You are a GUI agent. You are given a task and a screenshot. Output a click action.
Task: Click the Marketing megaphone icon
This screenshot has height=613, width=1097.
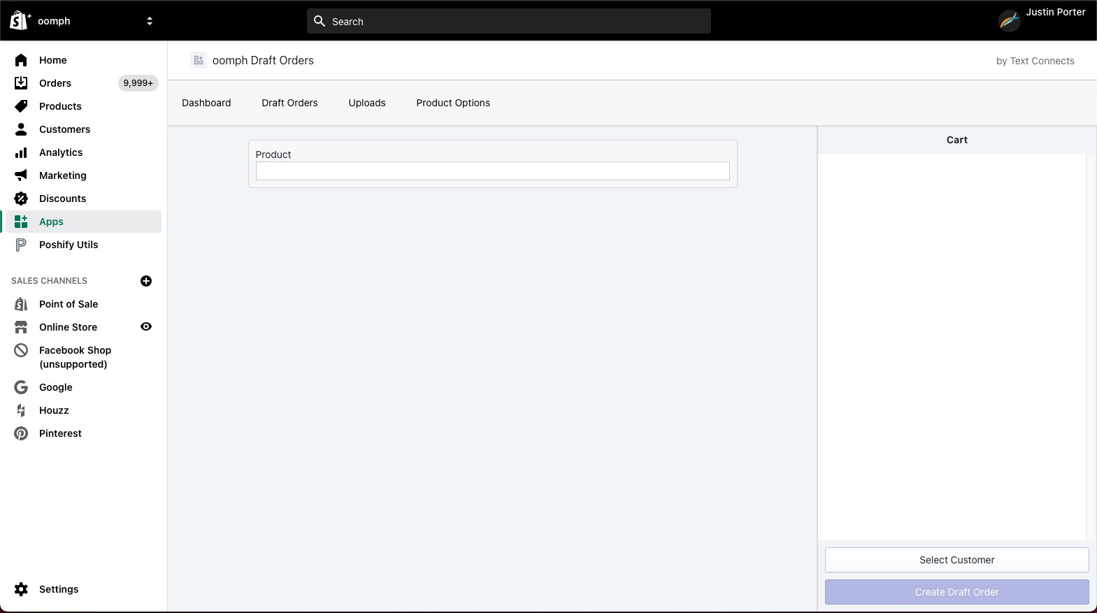(x=21, y=175)
